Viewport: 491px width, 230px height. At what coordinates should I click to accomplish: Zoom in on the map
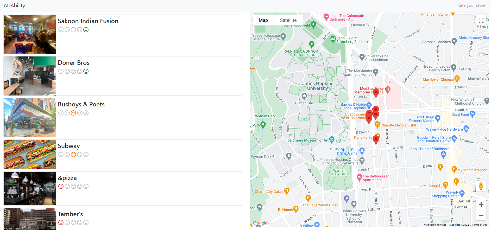[481, 205]
